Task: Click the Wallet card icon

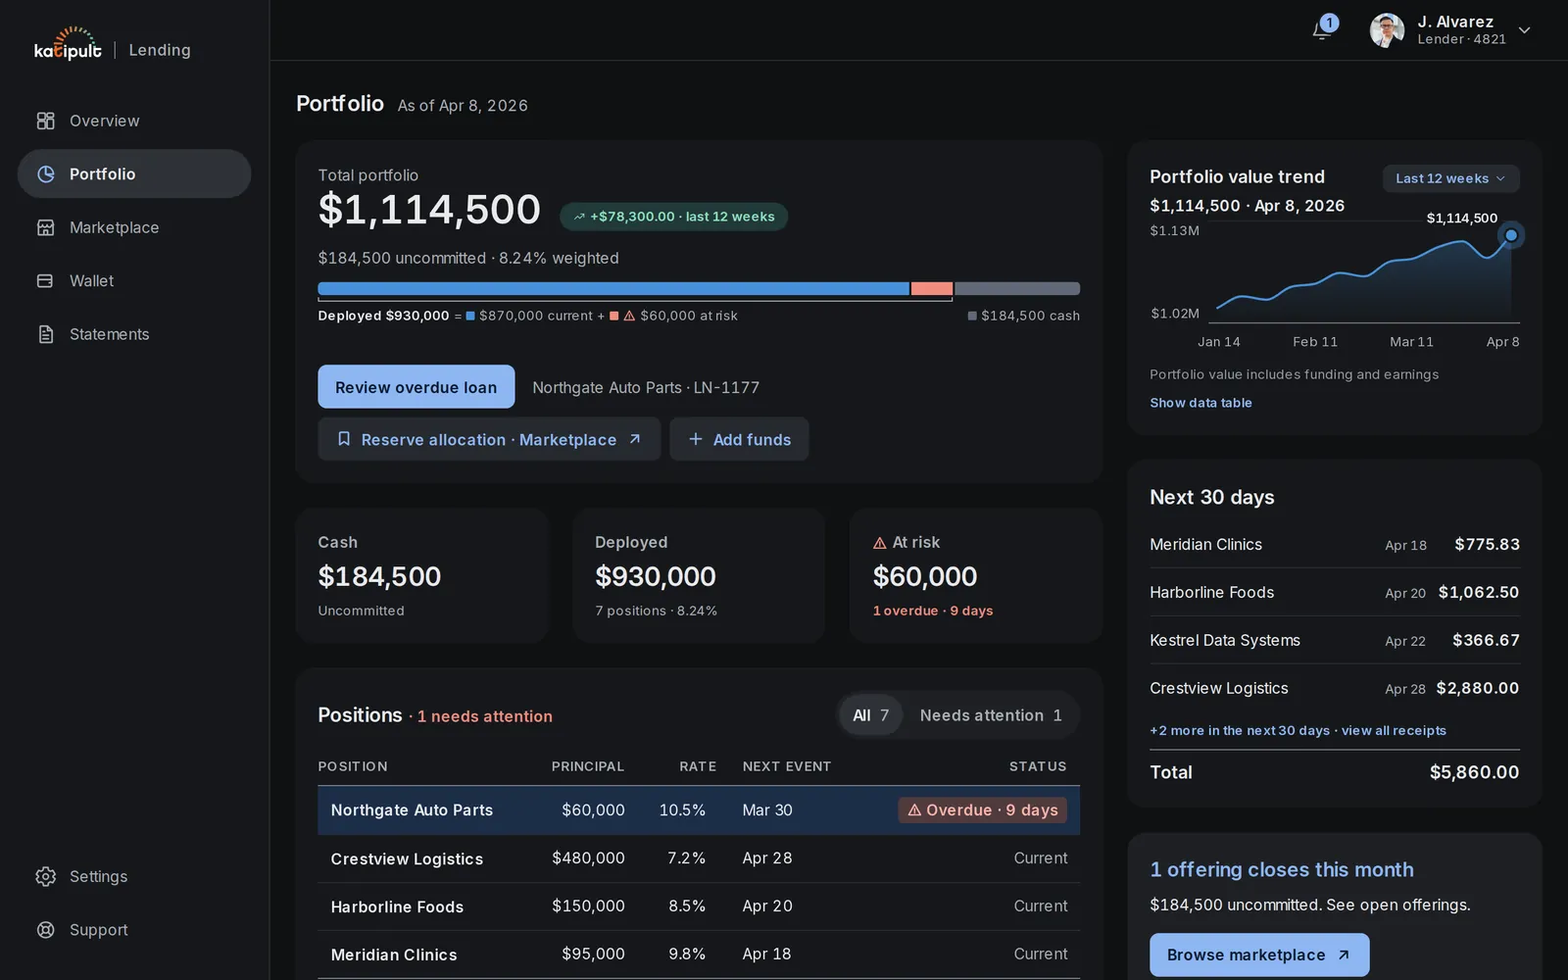Action: [x=46, y=280]
